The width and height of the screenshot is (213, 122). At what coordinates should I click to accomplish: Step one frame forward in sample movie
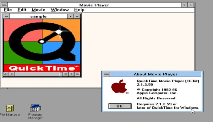pos(71,74)
